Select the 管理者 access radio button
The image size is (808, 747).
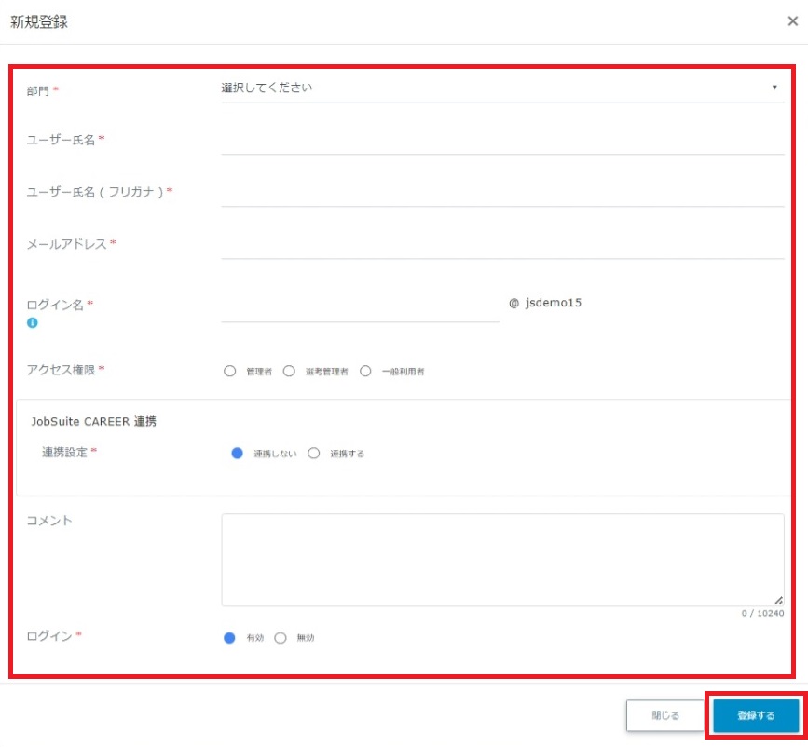click(230, 371)
